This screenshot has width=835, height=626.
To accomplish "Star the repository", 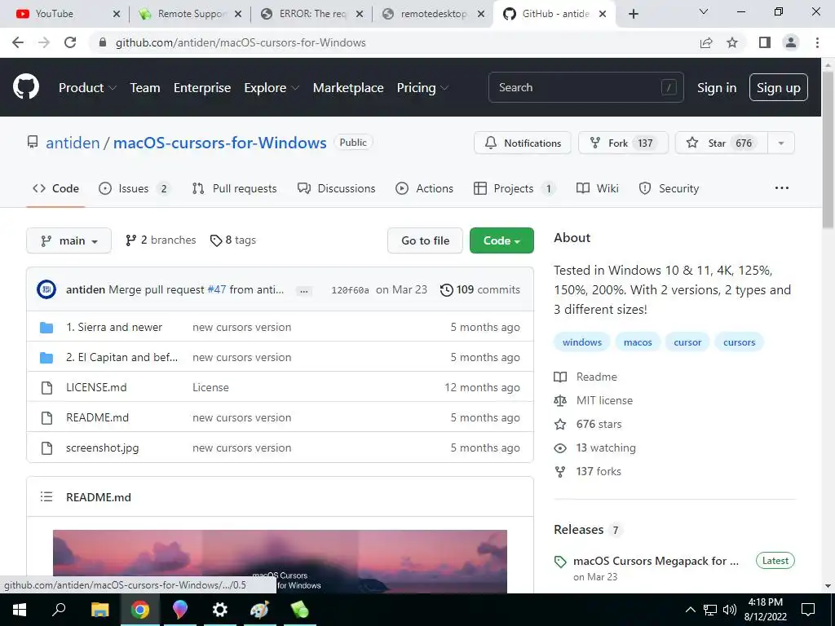I will (722, 143).
